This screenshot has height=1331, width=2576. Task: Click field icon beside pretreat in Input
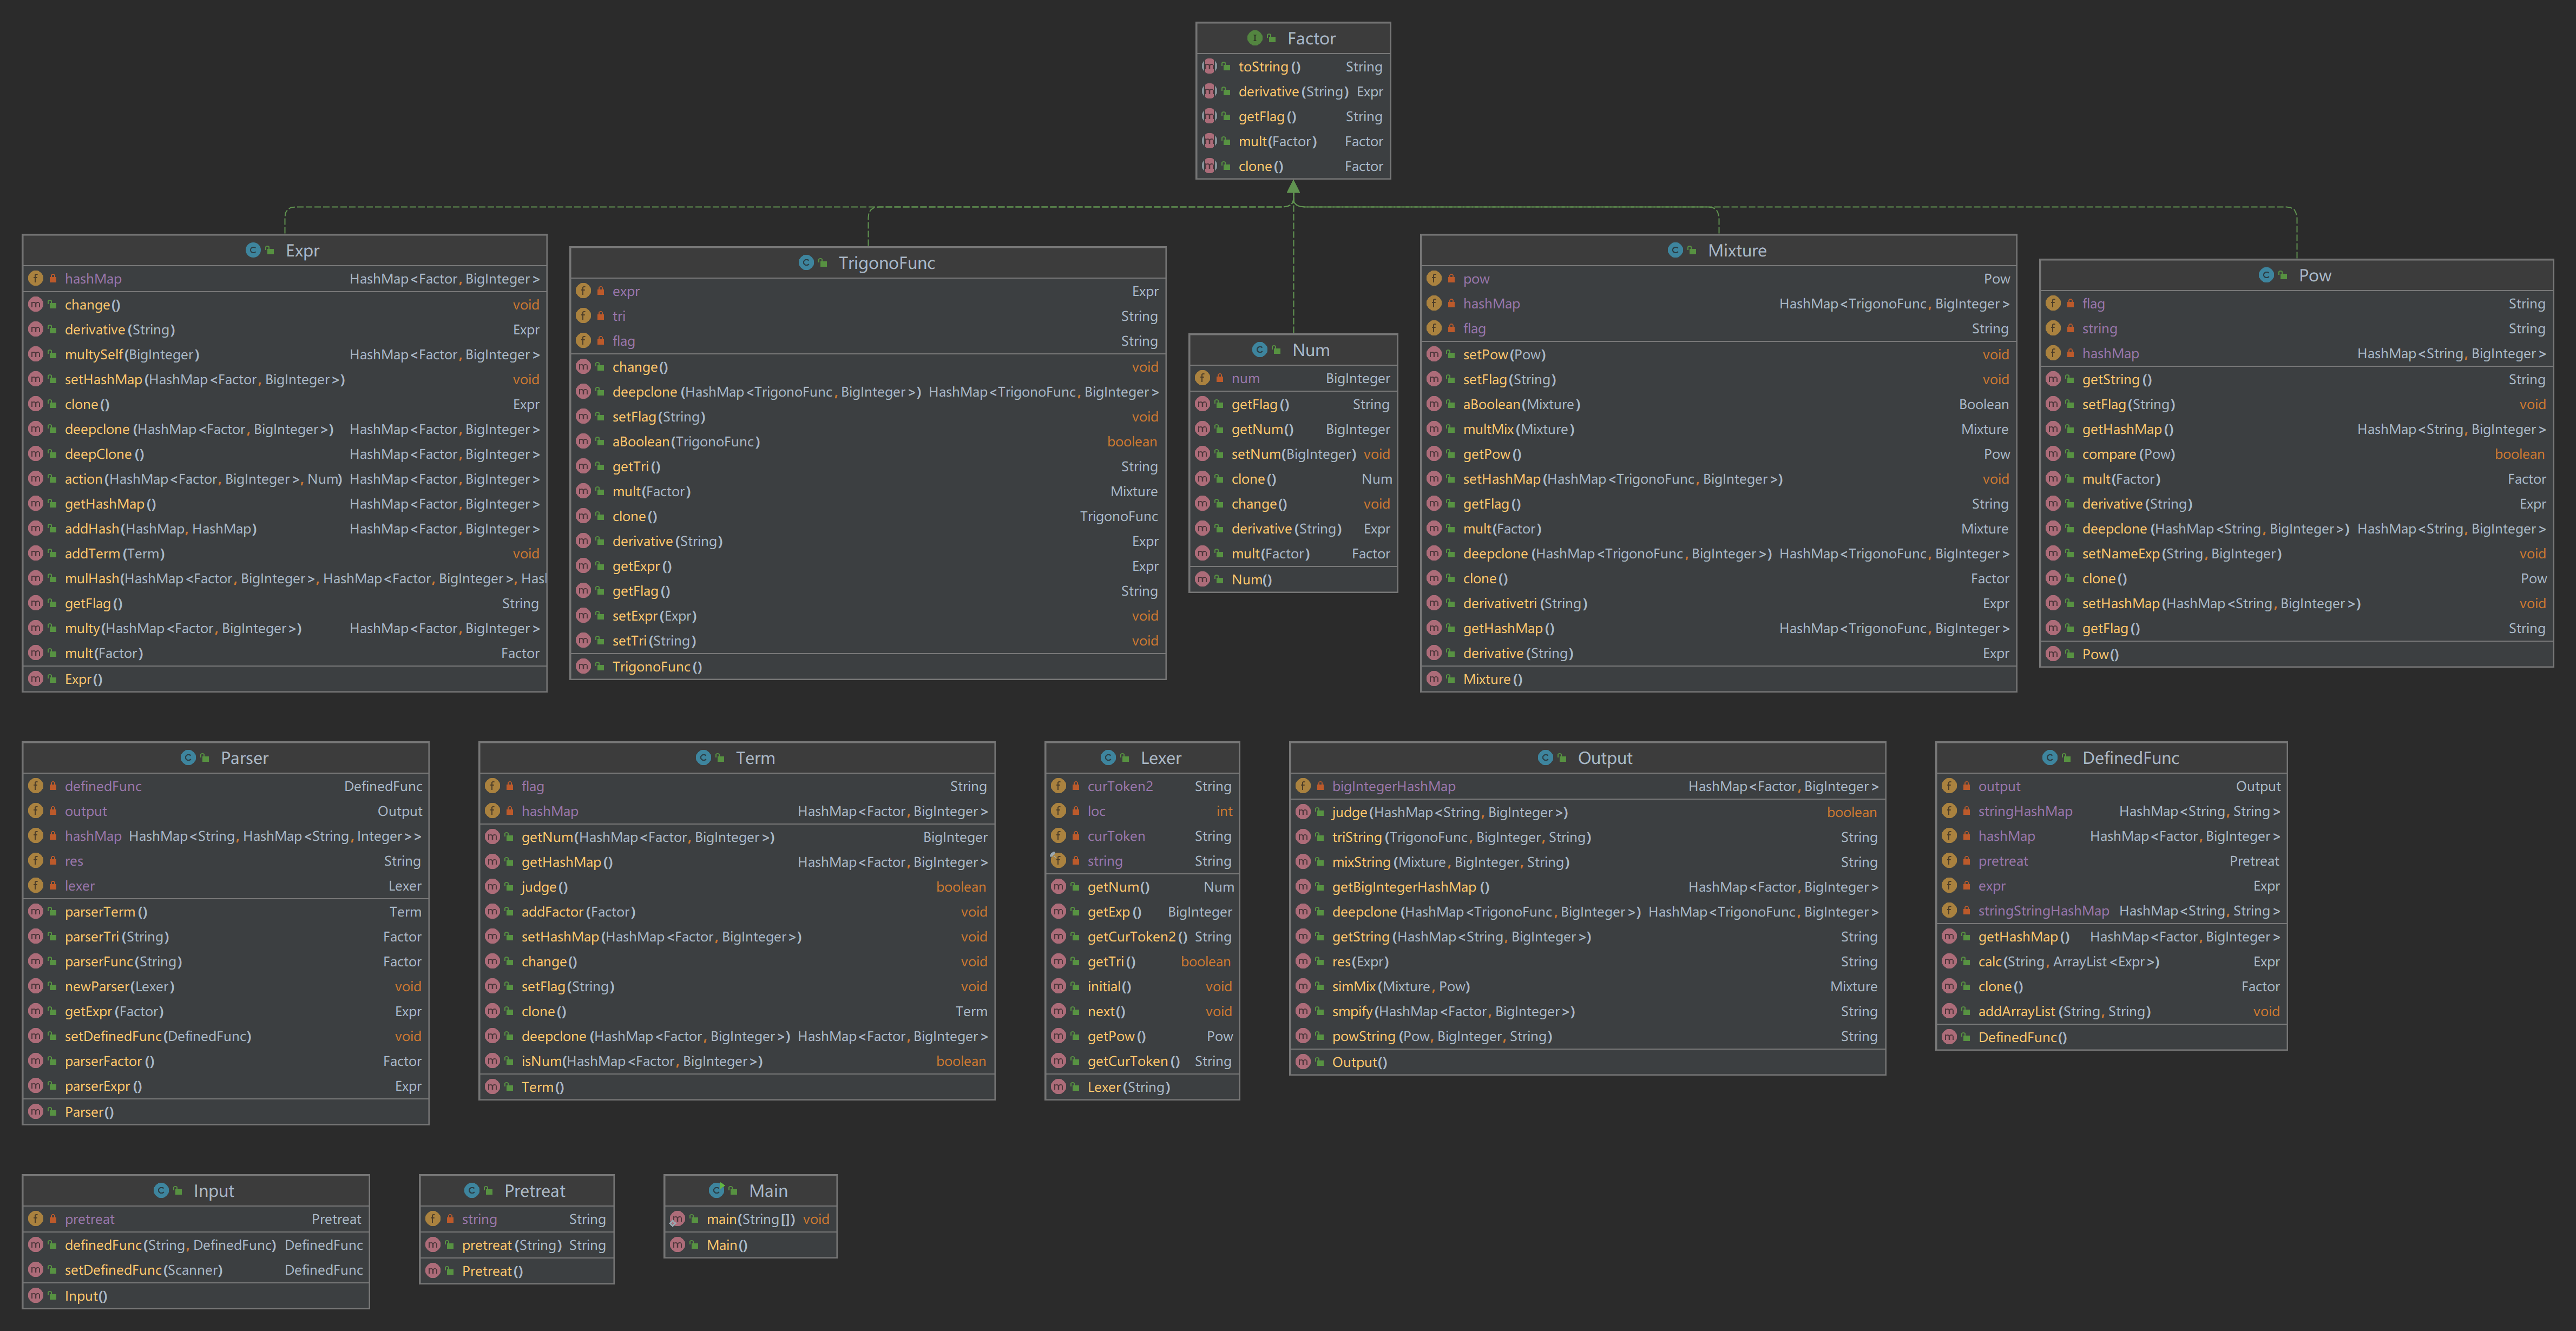[36, 1219]
